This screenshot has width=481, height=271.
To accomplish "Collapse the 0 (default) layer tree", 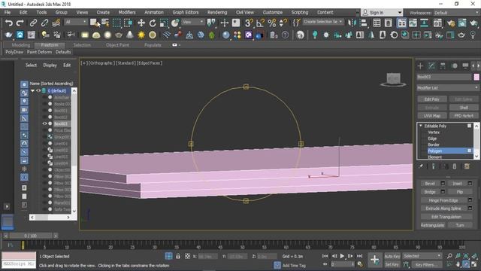I will 32,90.
